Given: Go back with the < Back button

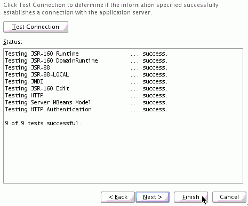Looking at the screenshot, I should point(118,197).
